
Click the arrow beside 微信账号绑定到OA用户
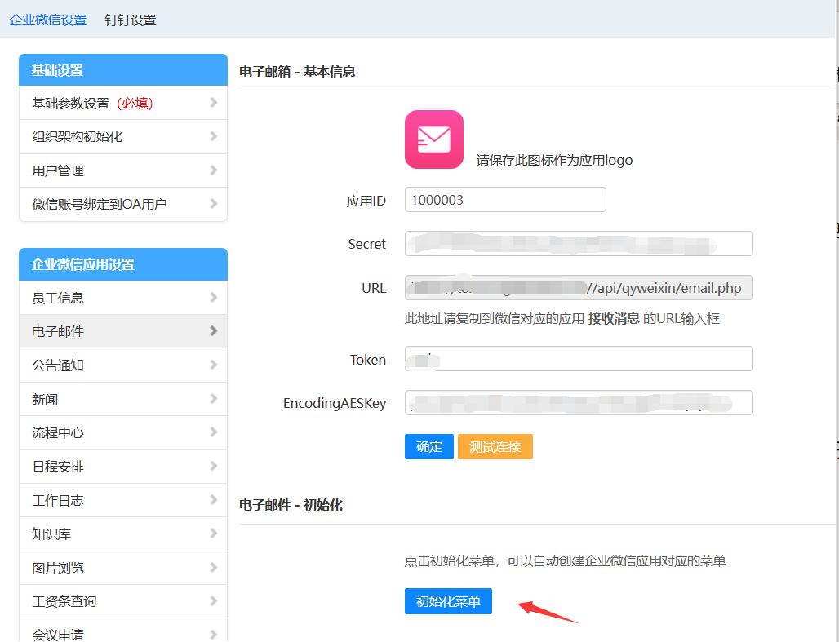pos(214,204)
